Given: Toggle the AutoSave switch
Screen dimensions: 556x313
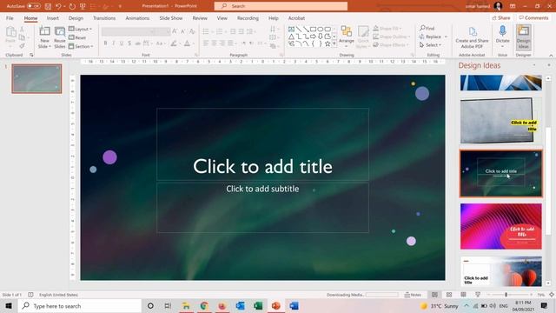Looking at the screenshot, I should click(33, 6).
